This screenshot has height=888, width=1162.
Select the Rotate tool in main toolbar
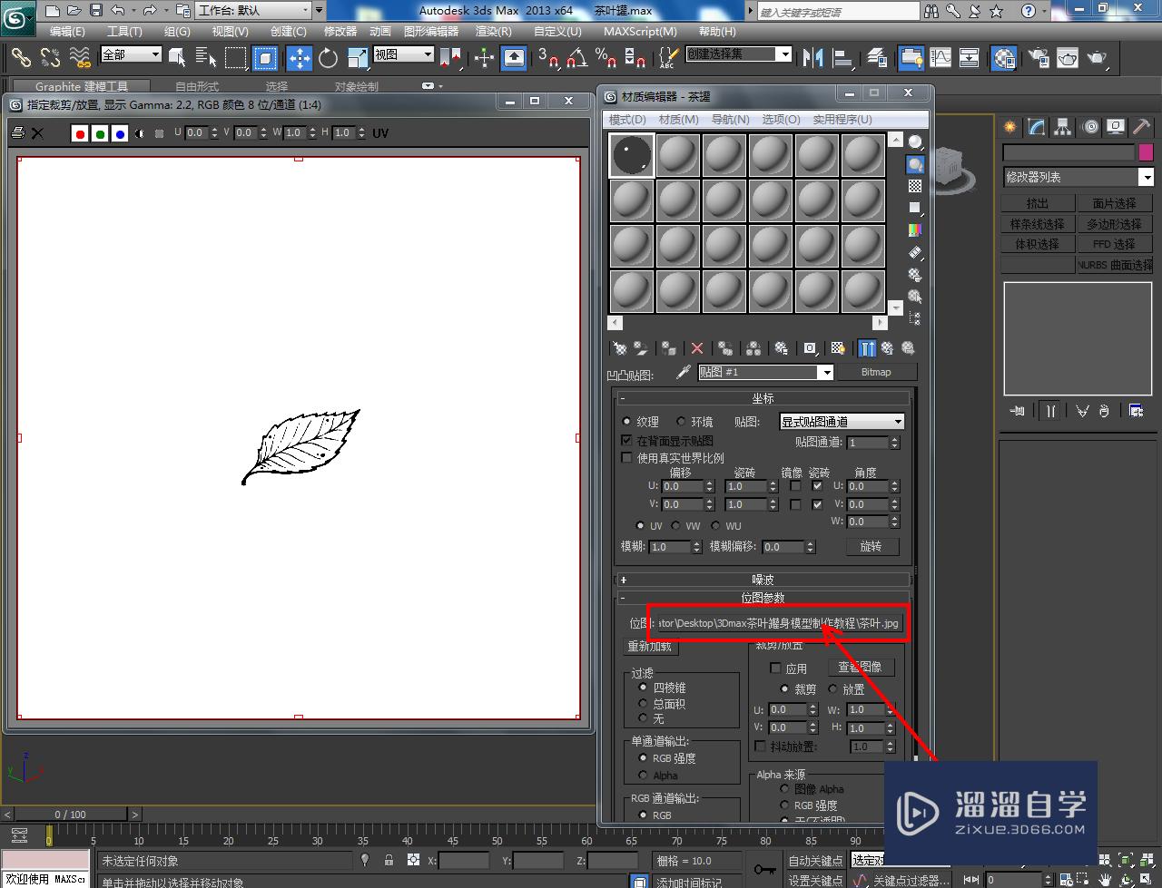click(x=329, y=58)
